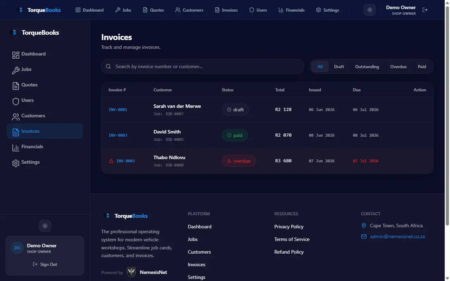Viewport: 450px width, 281px height.
Task: Click the NemesisNet shield logo
Action: tap(131, 272)
